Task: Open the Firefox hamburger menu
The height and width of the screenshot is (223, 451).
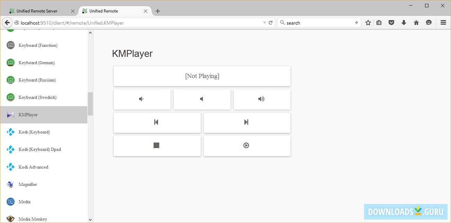Action: pyautogui.click(x=443, y=22)
